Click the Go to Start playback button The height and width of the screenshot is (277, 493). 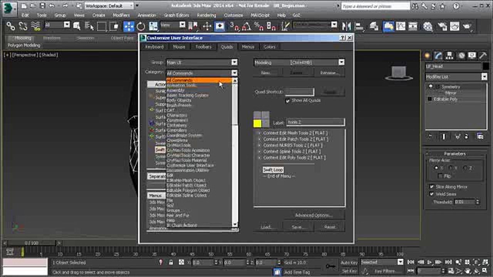click(411, 262)
